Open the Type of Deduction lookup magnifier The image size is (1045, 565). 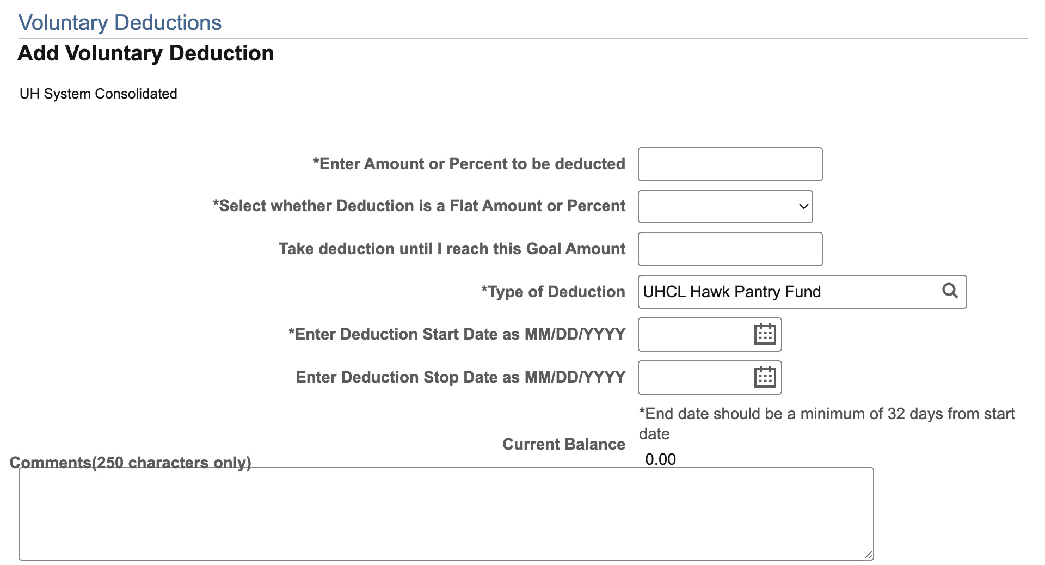point(950,291)
